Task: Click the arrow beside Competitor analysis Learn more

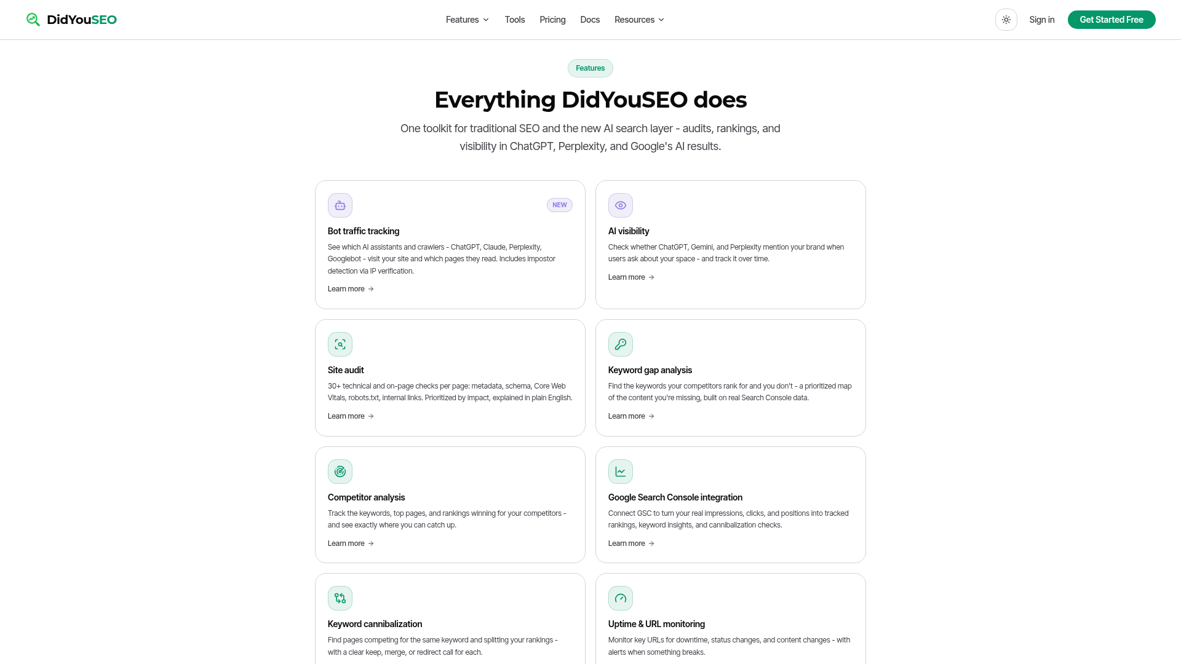Action: coord(371,543)
